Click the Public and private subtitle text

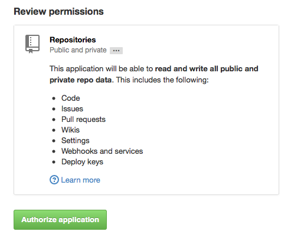(78, 50)
